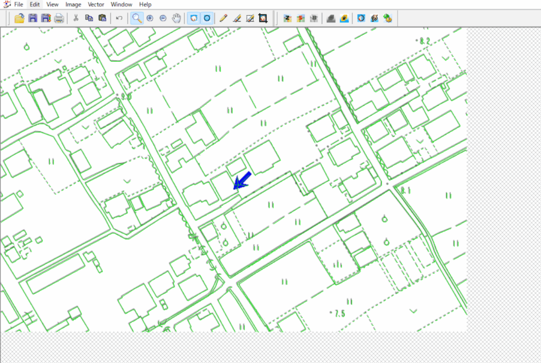Open the Image menu
Image resolution: width=541 pixels, height=363 pixels.
tap(73, 4)
